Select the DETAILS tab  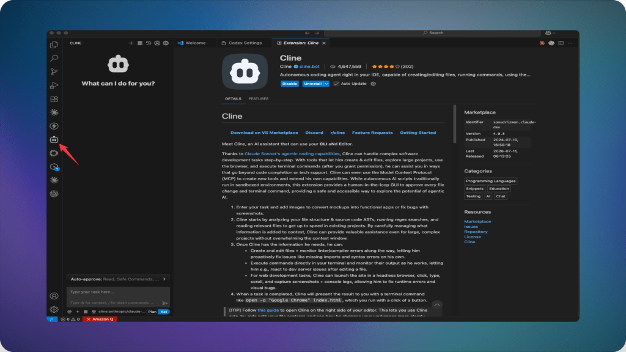pyautogui.click(x=233, y=98)
